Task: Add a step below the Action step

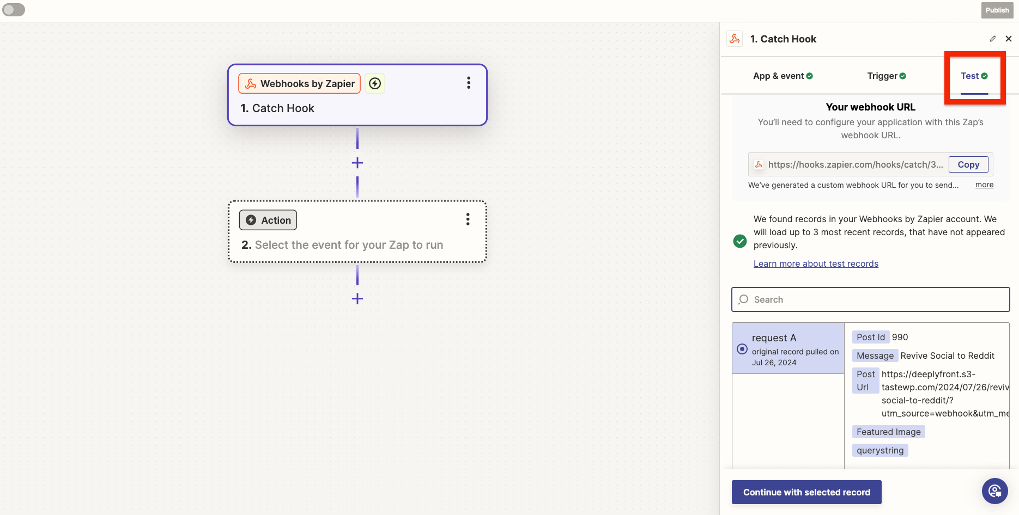Action: click(x=357, y=298)
